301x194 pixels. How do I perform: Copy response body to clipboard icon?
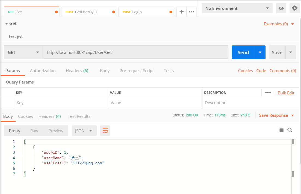281,130
